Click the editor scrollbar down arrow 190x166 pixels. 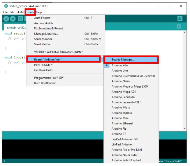click(x=184, y=128)
